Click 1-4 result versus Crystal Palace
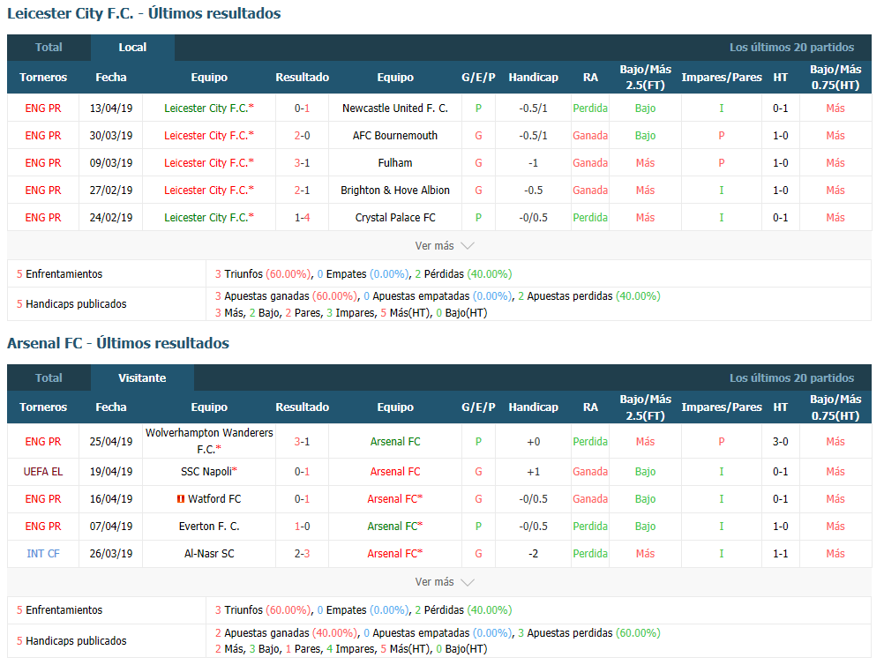 303,218
